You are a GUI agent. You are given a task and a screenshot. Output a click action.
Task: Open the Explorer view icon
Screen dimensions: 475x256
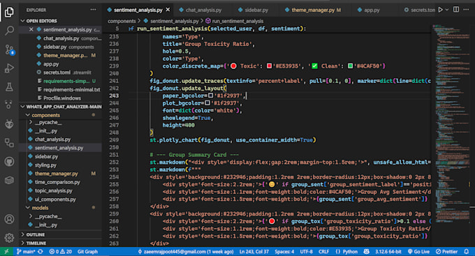(9, 12)
